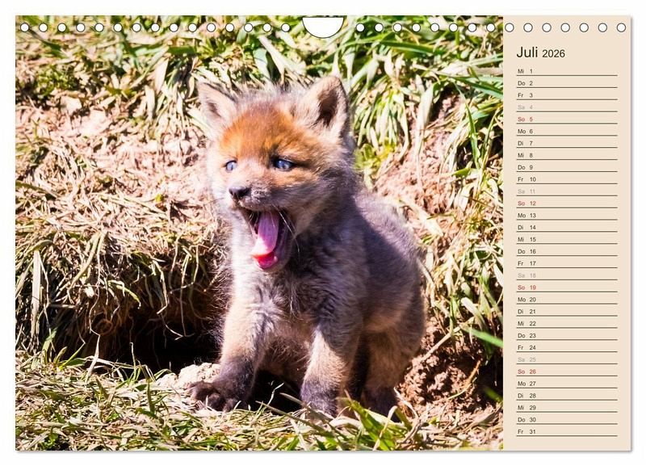Click the Fr 17 date row

565,263
